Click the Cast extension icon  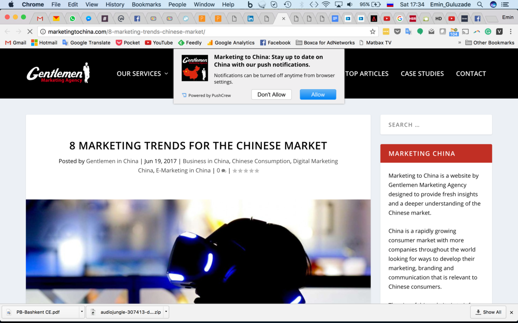(x=465, y=31)
